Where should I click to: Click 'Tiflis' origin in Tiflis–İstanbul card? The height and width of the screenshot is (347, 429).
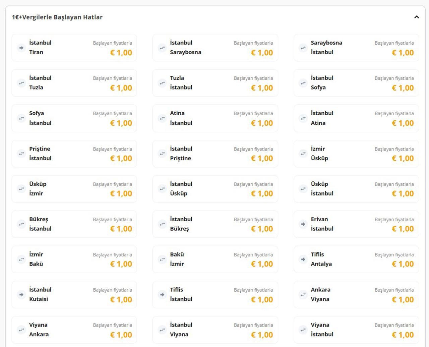[x=177, y=290]
